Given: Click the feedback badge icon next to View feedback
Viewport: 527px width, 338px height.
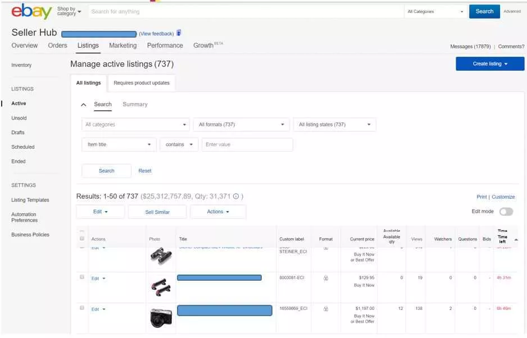Looking at the screenshot, I should [179, 33].
